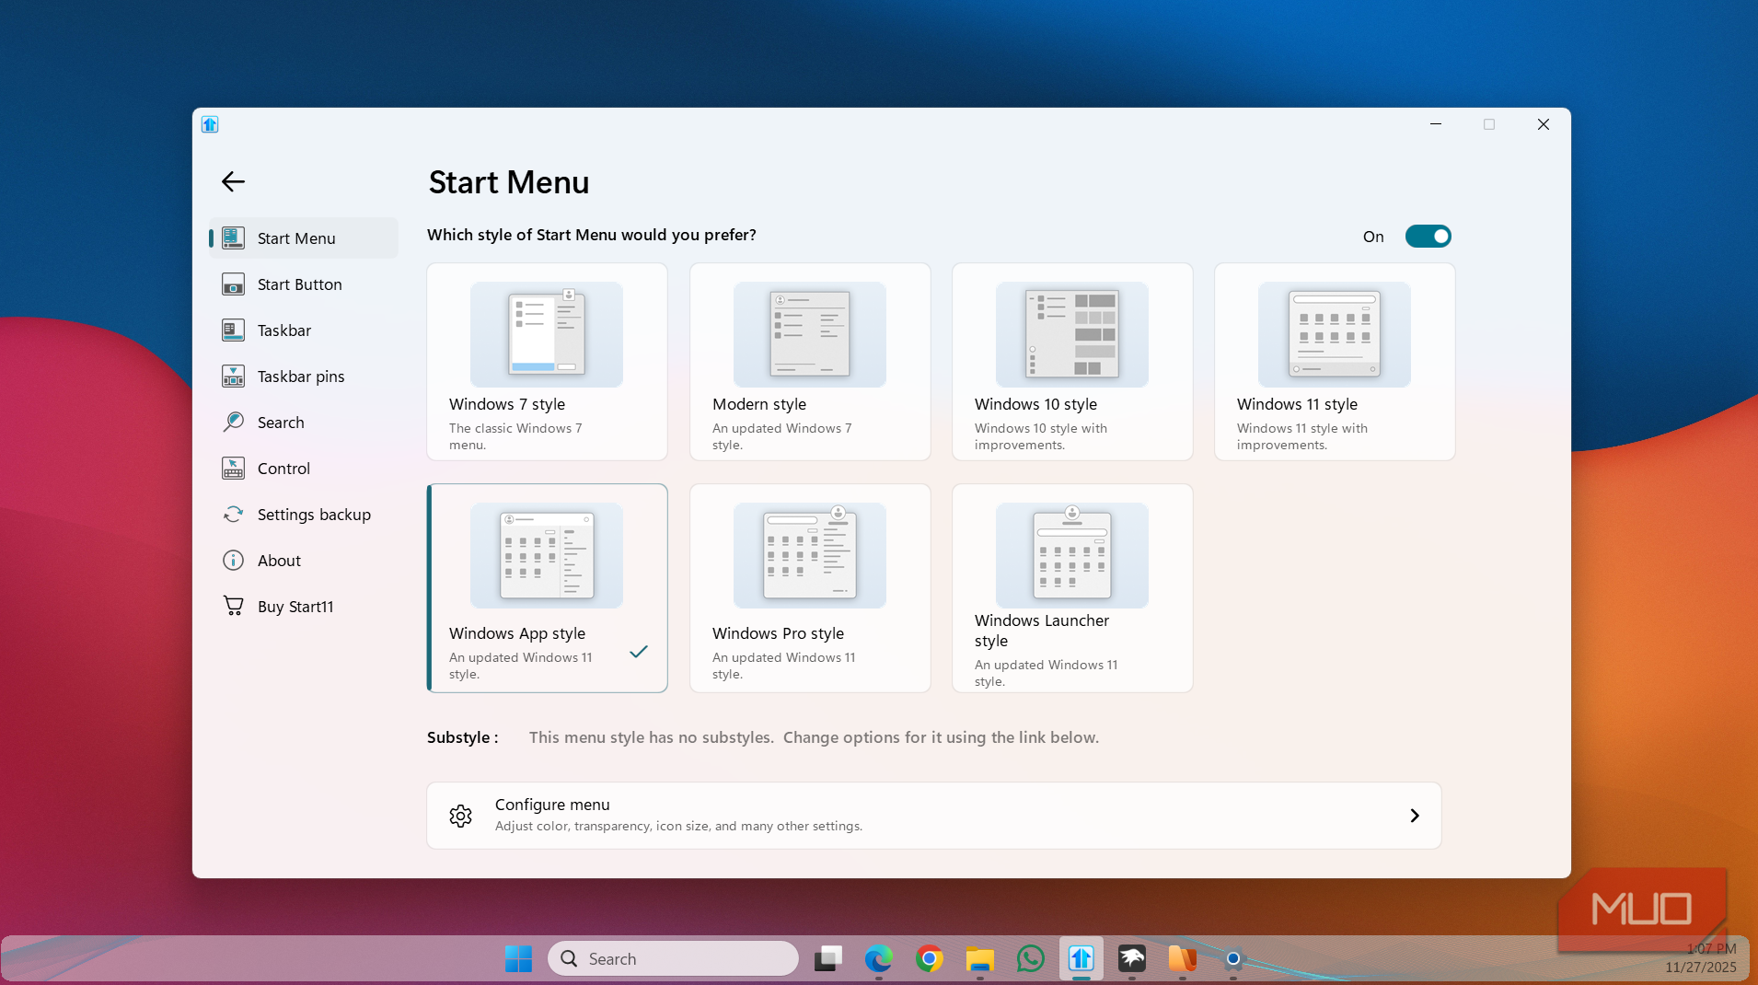Select the Windows 7 style thumbnail
The width and height of the screenshot is (1758, 985).
547,334
